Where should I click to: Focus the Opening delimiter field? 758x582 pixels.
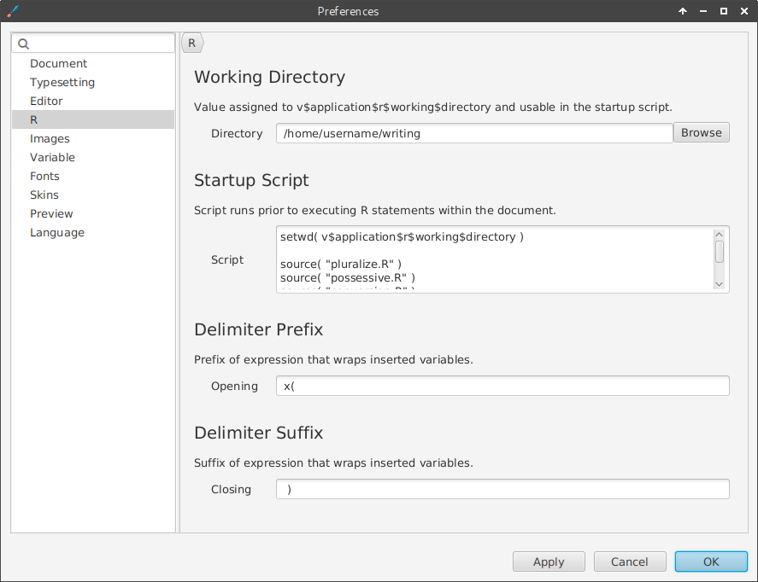(502, 386)
